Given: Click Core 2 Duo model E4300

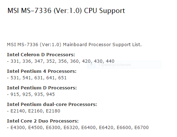Looking at the screenshot, I should 18,128.
